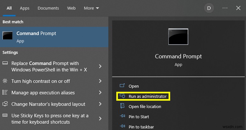Click the large Command Prompt preview thumbnail
This screenshot has height=130, width=246.
pos(178,37)
